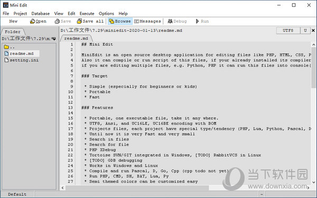Click the Debug bug icon
The width and height of the screenshot is (317, 198).
pyautogui.click(x=170, y=21)
